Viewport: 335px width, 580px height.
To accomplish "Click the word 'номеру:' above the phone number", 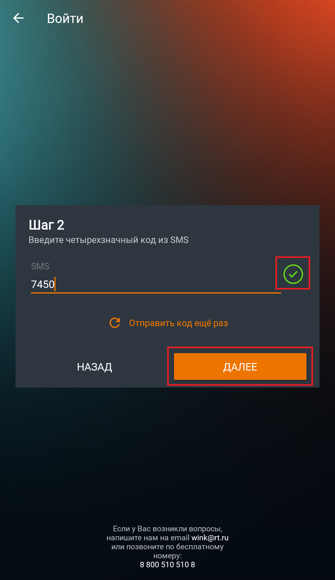I will pyautogui.click(x=167, y=555).
